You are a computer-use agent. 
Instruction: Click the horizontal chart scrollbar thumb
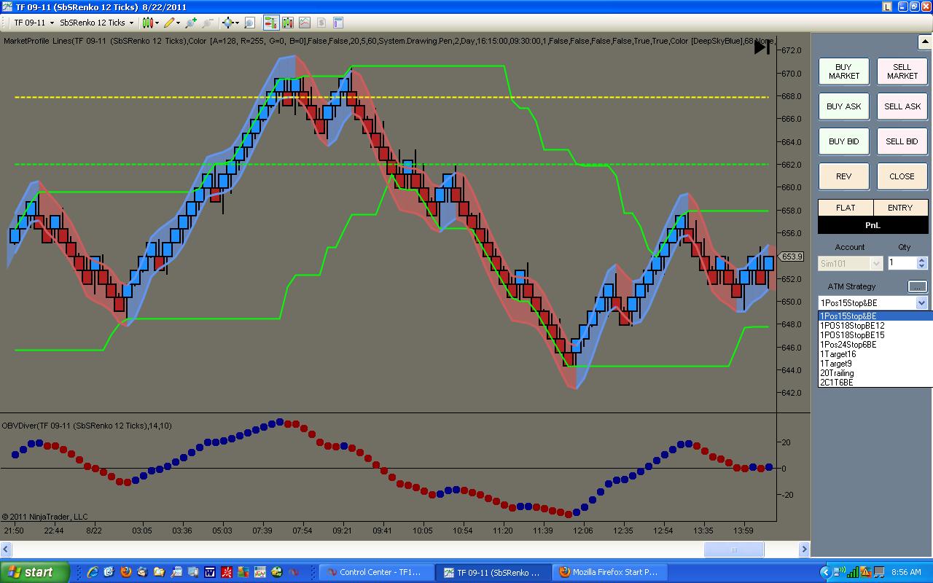click(734, 549)
